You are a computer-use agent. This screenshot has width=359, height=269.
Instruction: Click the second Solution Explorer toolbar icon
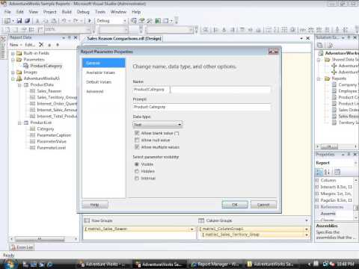pos(331,45)
